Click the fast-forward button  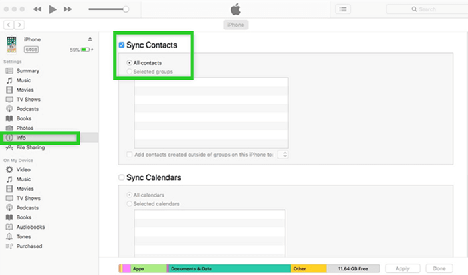(68, 9)
